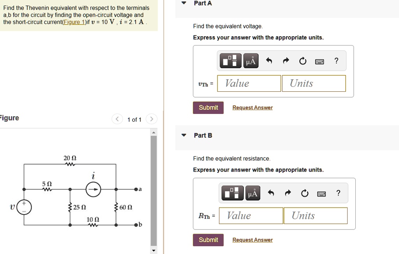This screenshot has width=399, height=254.
Task: Select the μÅ units icon in Part A
Action: pyautogui.click(x=251, y=60)
